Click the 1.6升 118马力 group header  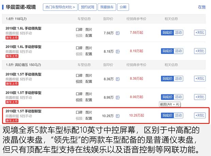[16, 19]
